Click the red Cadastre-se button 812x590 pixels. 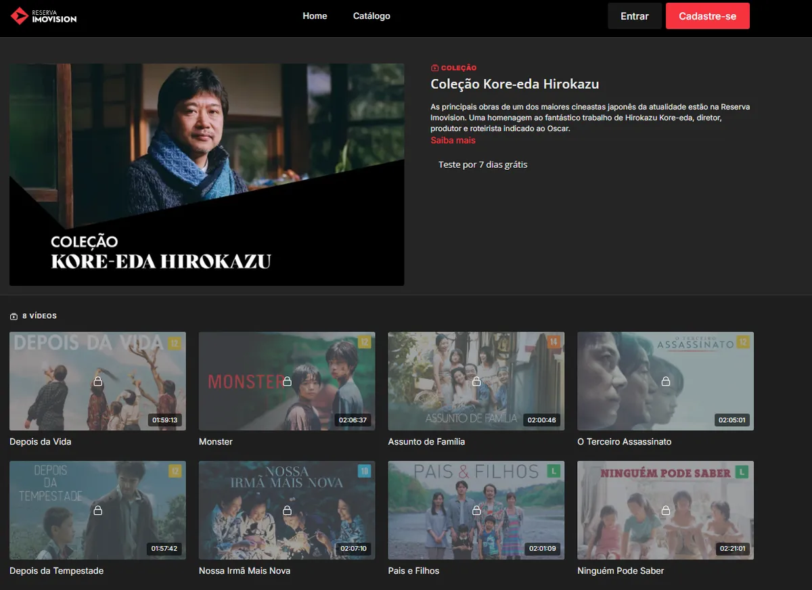click(708, 16)
